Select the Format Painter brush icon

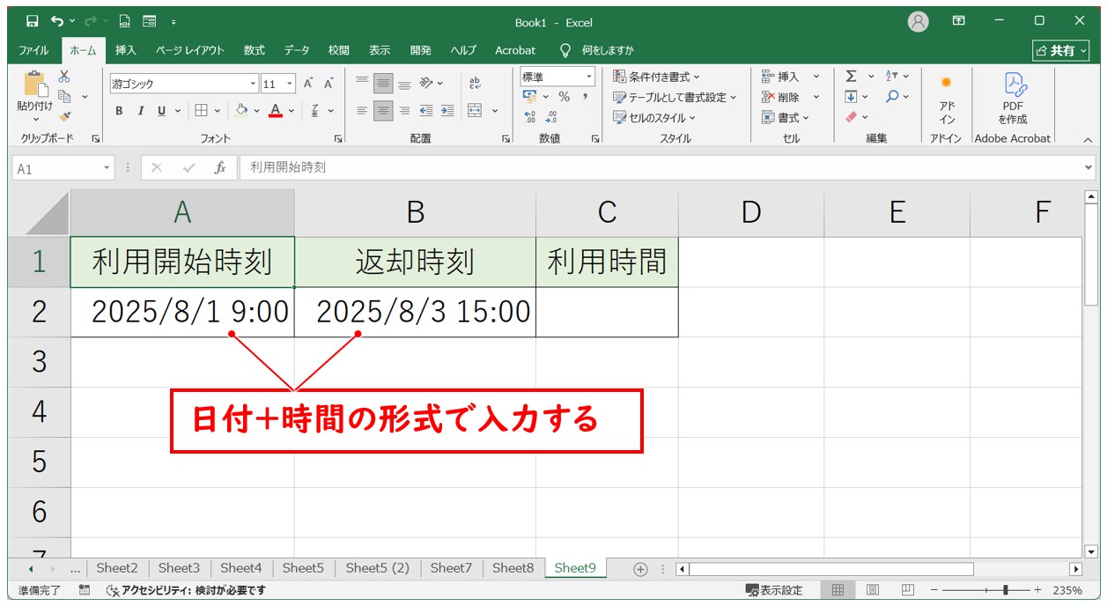(x=64, y=115)
